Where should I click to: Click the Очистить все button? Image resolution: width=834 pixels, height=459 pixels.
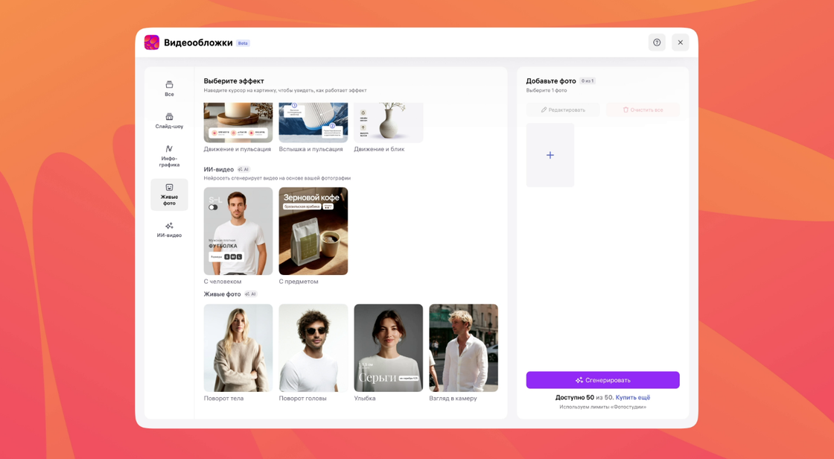point(642,110)
